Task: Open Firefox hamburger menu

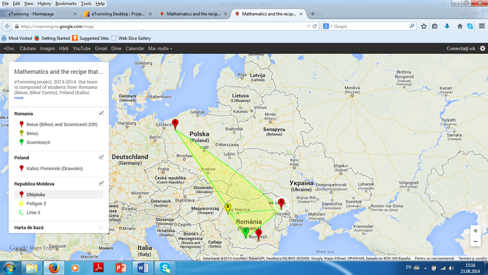Action: 482,26
